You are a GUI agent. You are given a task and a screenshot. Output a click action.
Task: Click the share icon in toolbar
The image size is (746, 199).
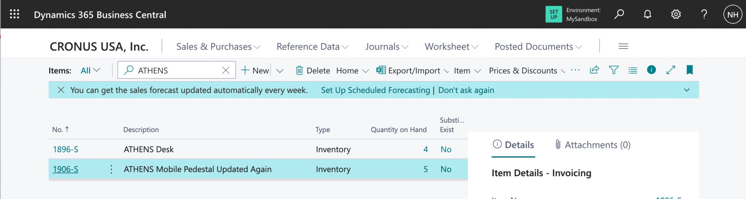coord(594,70)
